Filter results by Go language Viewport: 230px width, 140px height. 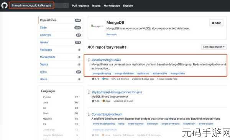(61, 108)
